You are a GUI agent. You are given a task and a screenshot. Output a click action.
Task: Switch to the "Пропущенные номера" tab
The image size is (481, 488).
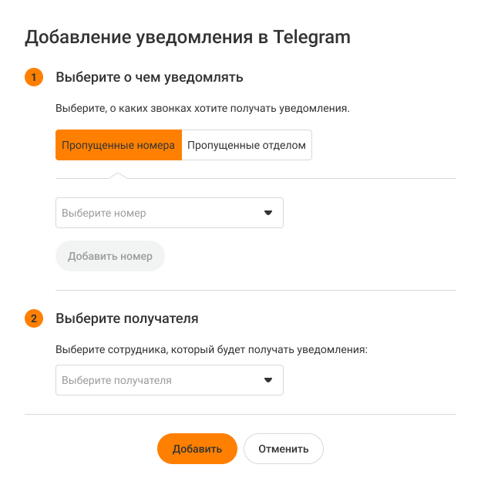pyautogui.click(x=119, y=145)
